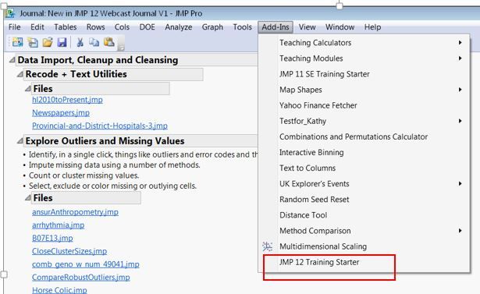
Task: Collapse Data Import, Cleanup and Cleansing outline
Action: 12,59
